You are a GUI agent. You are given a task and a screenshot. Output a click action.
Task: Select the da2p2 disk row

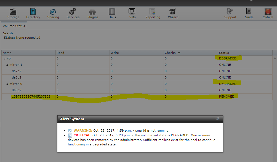137,71
